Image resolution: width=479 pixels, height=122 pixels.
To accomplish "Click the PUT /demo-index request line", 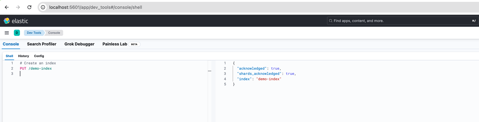I will tap(36, 69).
